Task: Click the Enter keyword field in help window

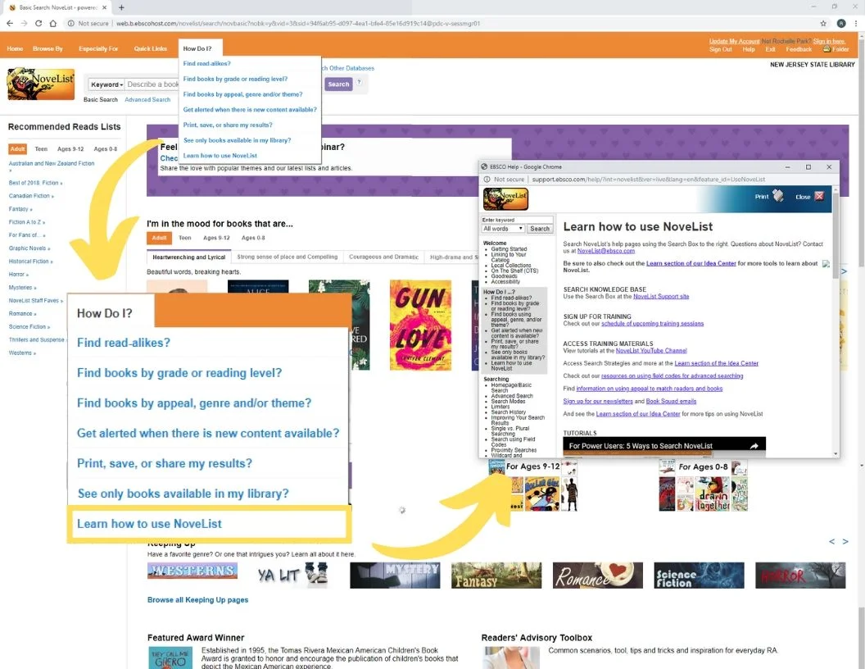Action: click(x=517, y=221)
